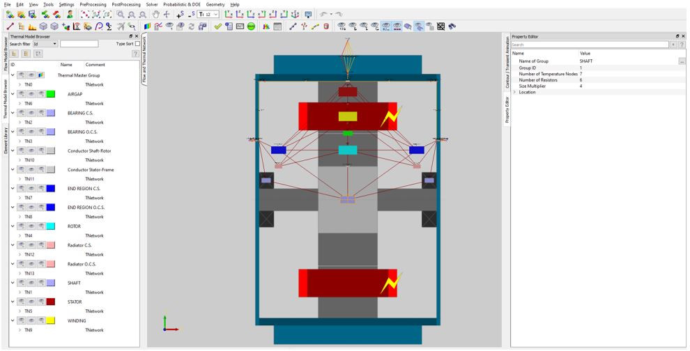690x351 pixels.
Task: Click ellipsis button beside Name of Group
Action: coord(682,61)
